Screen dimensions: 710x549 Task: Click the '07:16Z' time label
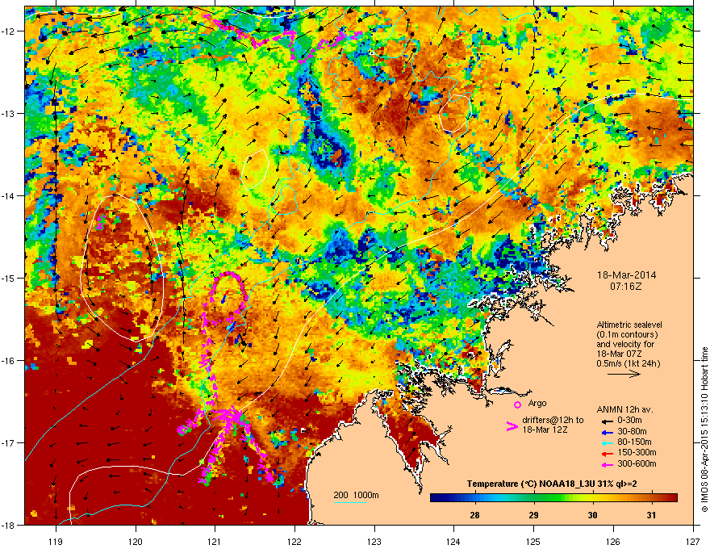(626, 287)
